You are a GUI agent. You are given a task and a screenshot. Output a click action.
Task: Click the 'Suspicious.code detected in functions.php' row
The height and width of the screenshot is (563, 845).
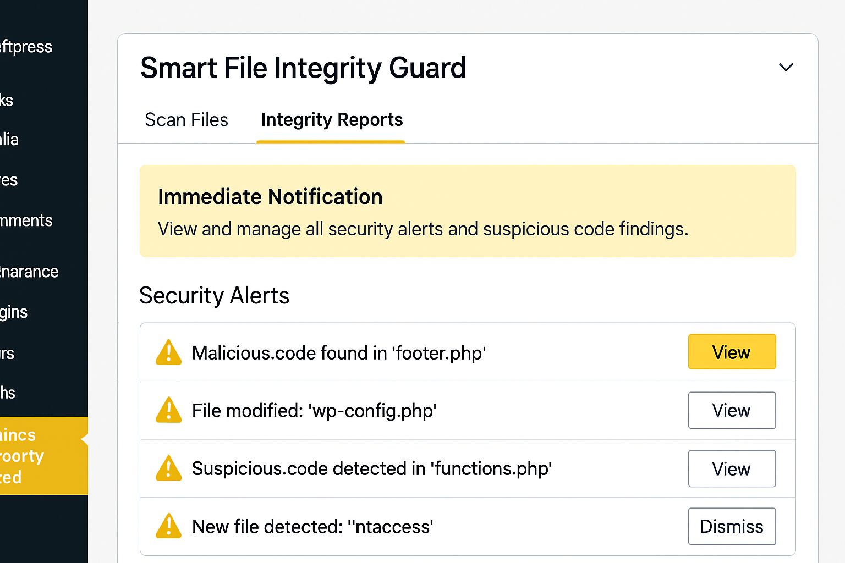[x=372, y=468]
